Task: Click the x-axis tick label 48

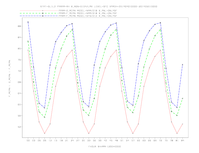Action: click(x=116, y=140)
